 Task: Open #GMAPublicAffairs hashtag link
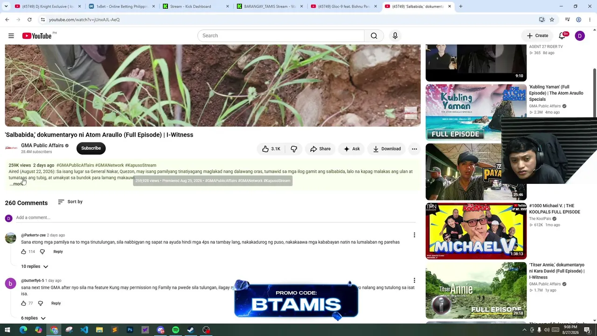75,165
